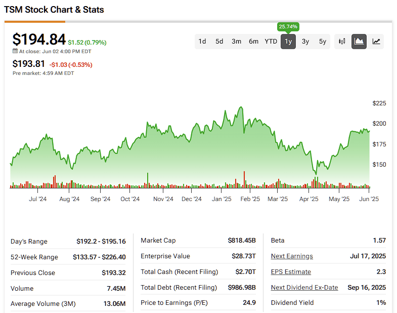
Task: Click the Jan '25 axis label
Action: pos(222,199)
